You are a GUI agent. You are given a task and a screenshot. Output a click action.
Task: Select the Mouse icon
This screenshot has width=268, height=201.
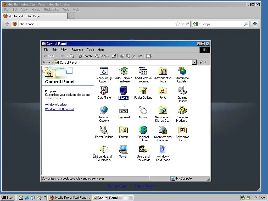click(143, 113)
